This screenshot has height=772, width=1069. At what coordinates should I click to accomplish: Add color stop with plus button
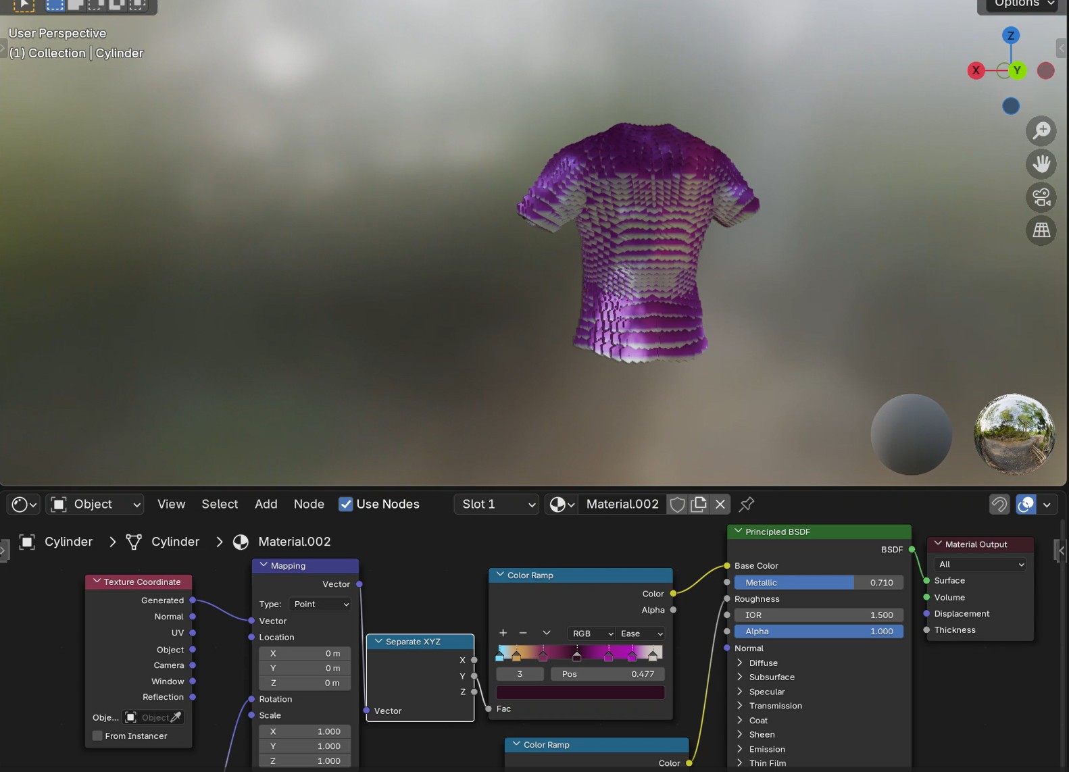[503, 633]
